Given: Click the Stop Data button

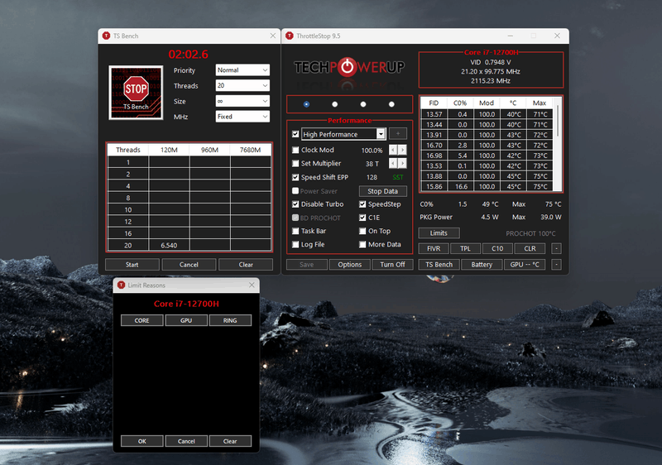Looking at the screenshot, I should coord(383,191).
